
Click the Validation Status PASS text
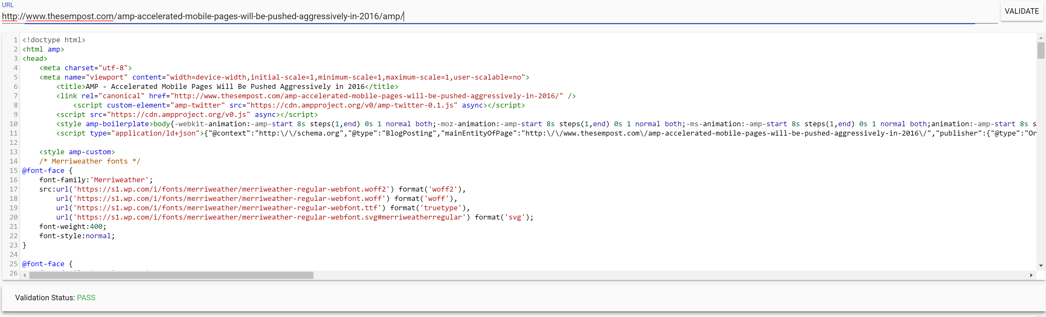coord(86,298)
